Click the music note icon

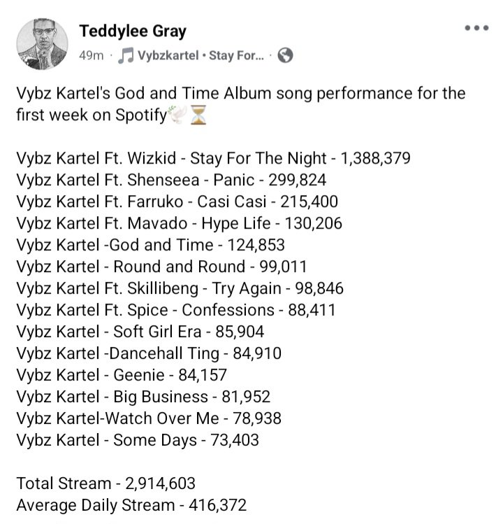(126, 55)
